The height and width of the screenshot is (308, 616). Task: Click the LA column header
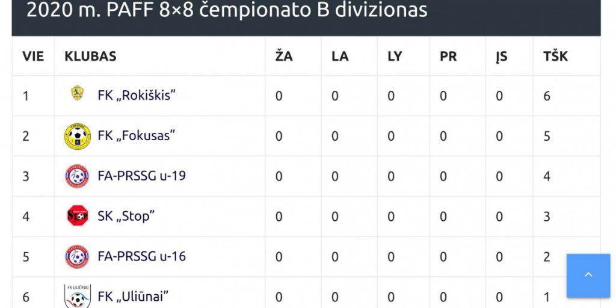click(x=340, y=57)
